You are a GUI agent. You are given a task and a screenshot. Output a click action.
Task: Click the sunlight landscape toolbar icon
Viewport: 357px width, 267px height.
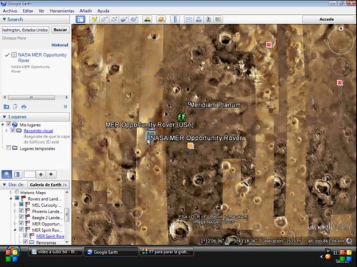147,19
